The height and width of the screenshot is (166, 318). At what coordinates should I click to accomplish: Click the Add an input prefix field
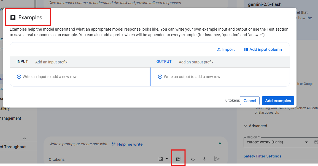coord(51,62)
